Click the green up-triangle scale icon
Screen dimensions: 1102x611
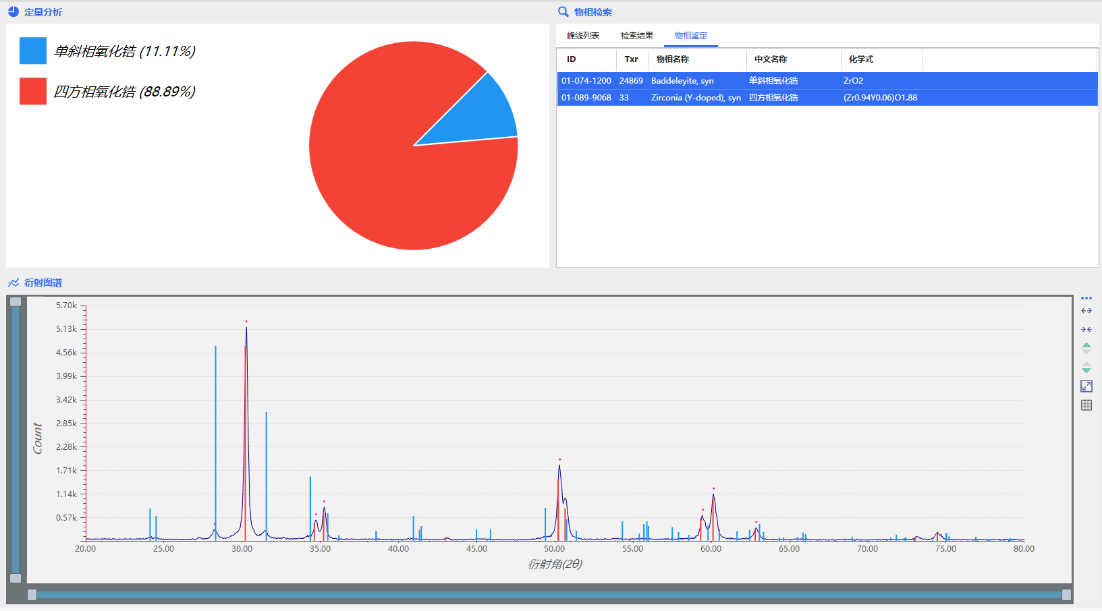(x=1086, y=348)
